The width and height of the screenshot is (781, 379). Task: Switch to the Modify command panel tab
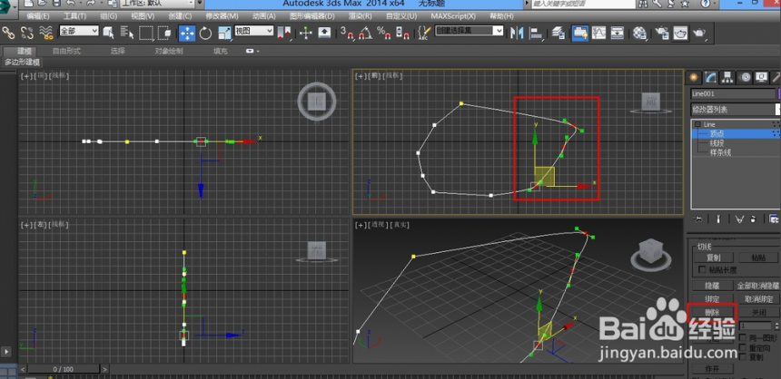(710, 77)
